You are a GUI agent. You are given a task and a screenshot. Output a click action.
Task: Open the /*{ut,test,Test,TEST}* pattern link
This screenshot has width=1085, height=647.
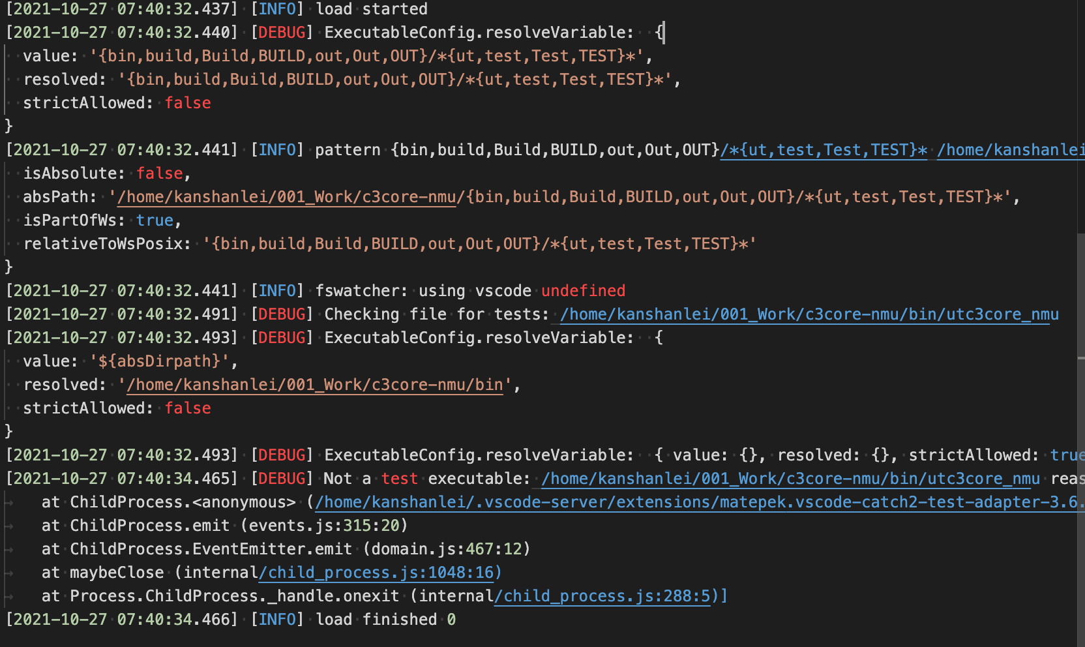(x=824, y=150)
